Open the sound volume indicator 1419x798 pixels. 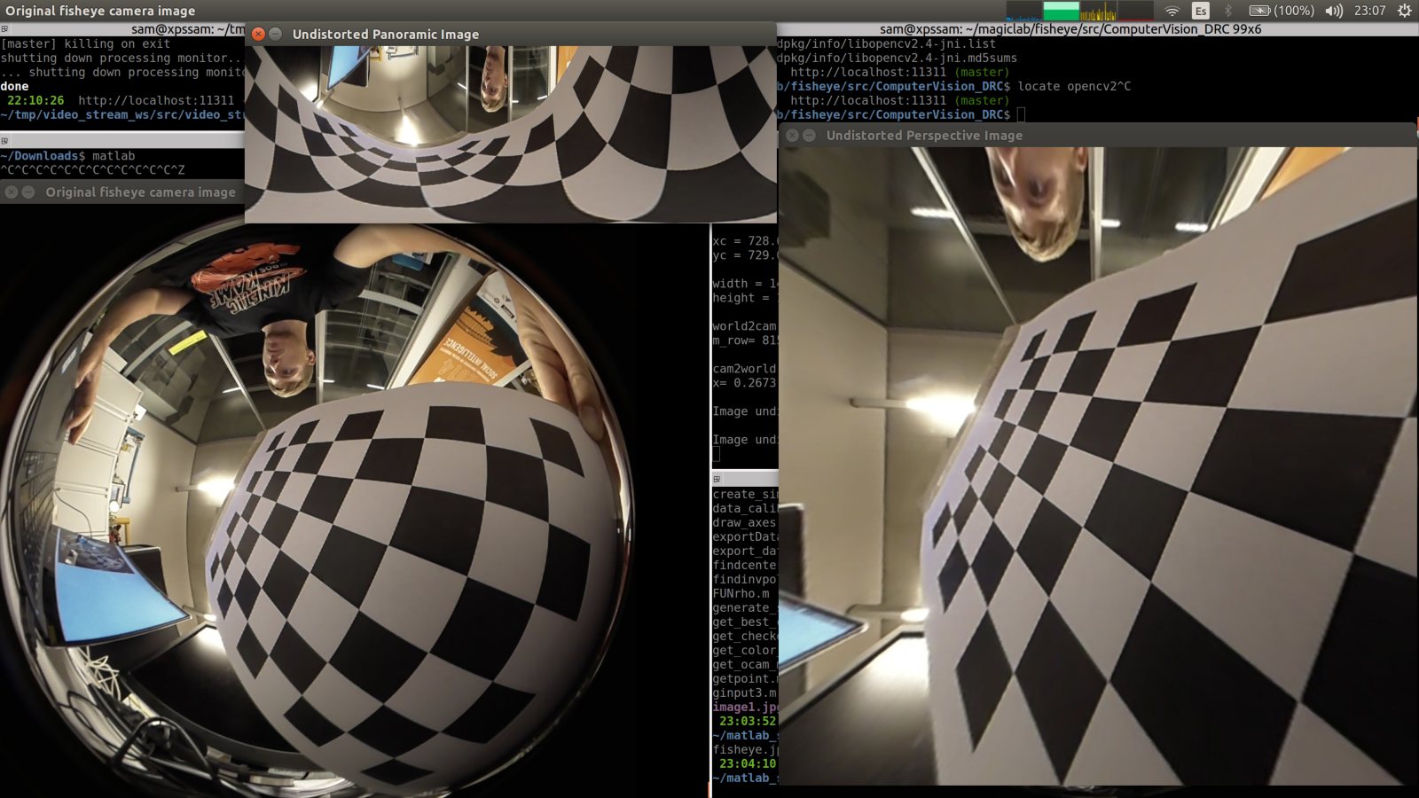[x=1334, y=11]
